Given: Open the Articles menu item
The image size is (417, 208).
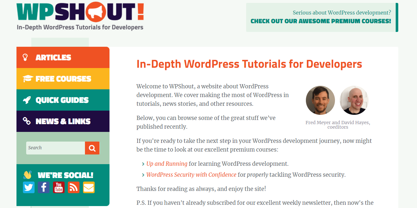Looking at the screenshot, I should tap(53, 57).
